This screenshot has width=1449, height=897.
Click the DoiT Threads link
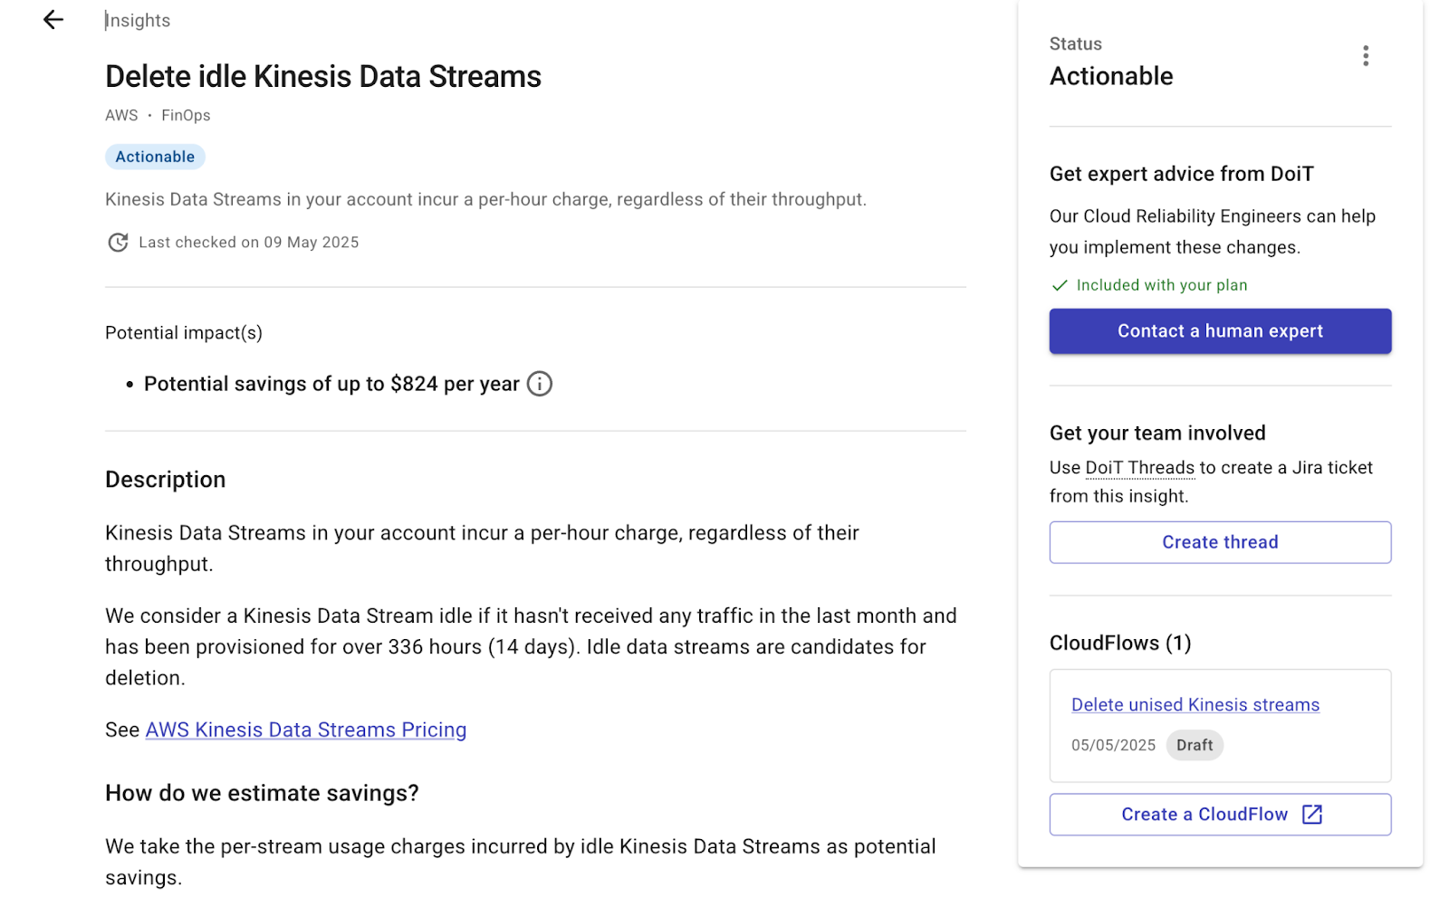click(x=1139, y=468)
